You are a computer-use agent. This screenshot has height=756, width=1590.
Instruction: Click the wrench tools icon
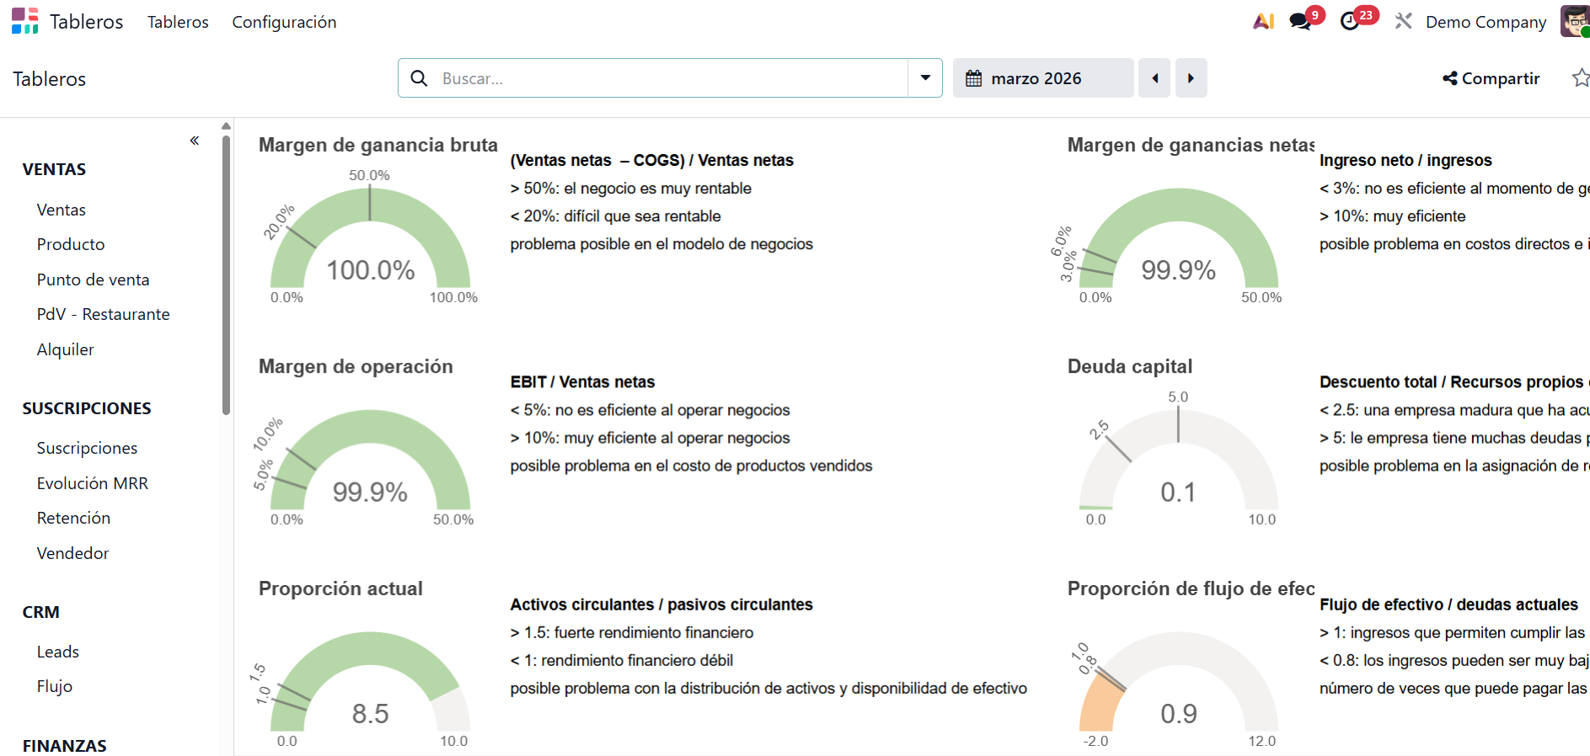coord(1403,22)
